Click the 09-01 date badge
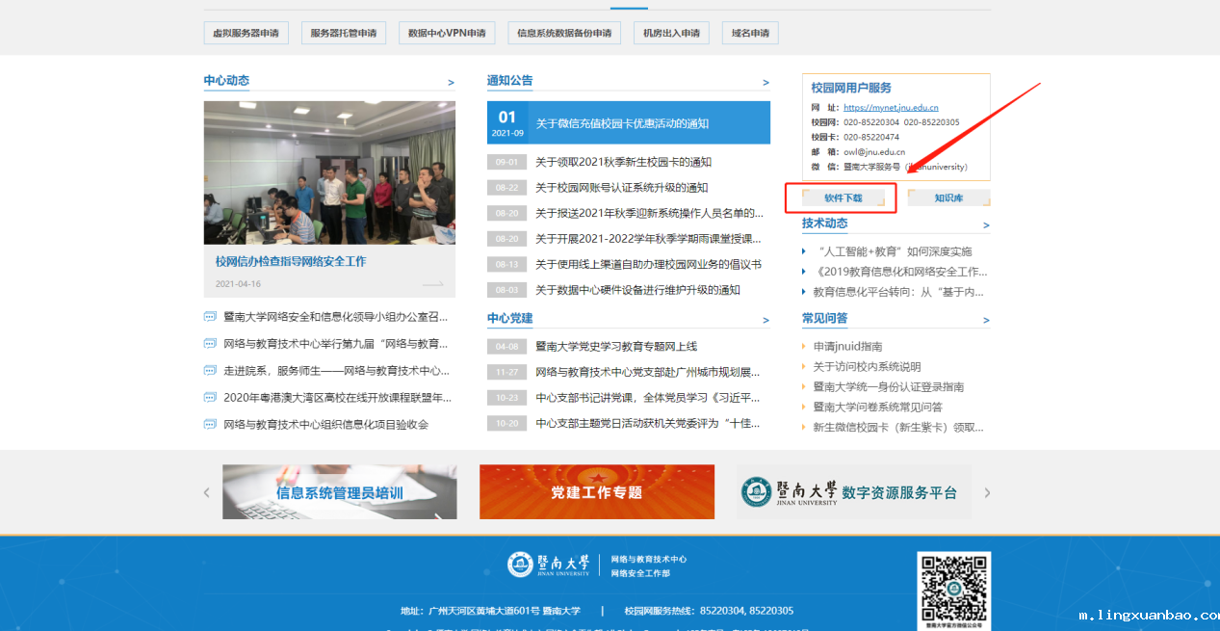 [x=506, y=162]
